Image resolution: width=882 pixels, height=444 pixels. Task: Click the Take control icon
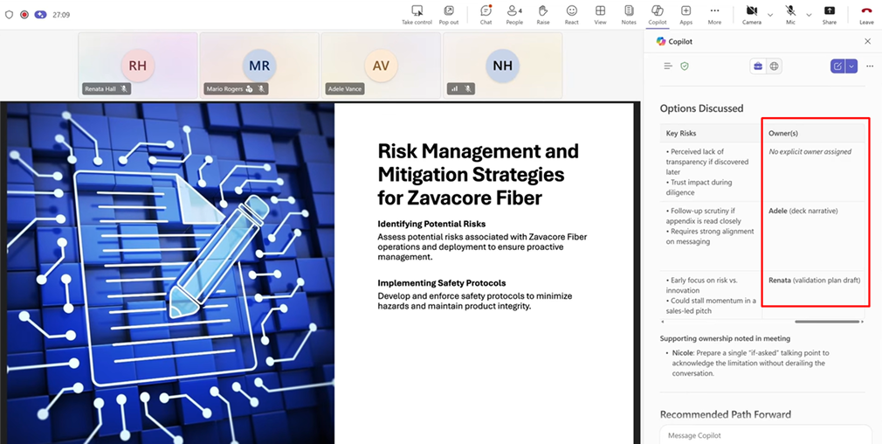click(x=417, y=13)
